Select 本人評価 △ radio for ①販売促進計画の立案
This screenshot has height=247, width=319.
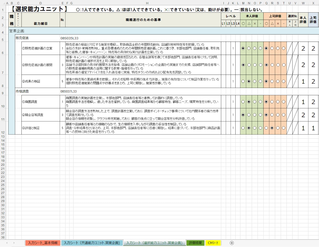pos(249,48)
